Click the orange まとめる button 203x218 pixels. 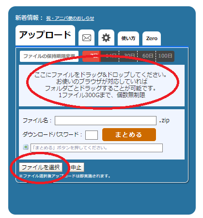[129, 134]
